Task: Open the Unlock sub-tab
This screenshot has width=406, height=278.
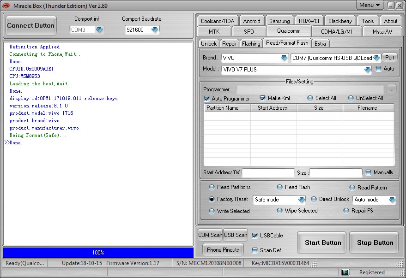Action: click(209, 44)
